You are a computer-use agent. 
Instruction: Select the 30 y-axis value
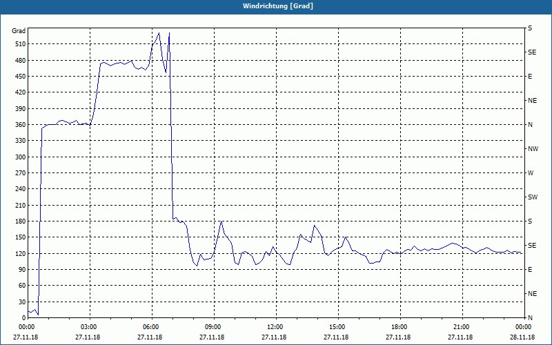click(22, 302)
